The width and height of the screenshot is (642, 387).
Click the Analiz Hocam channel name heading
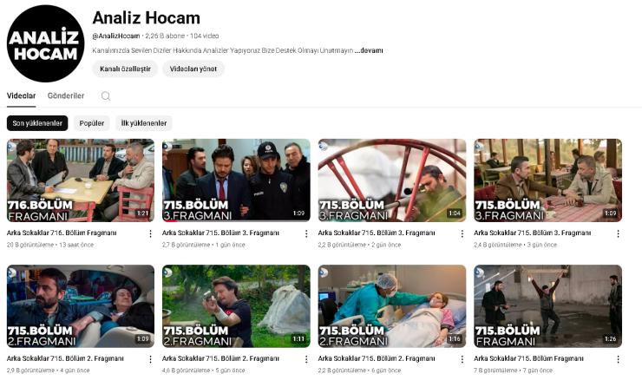(x=146, y=18)
